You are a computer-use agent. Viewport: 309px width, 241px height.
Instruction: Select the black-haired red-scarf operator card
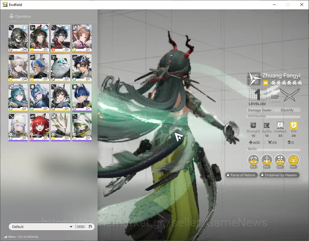(x=61, y=38)
